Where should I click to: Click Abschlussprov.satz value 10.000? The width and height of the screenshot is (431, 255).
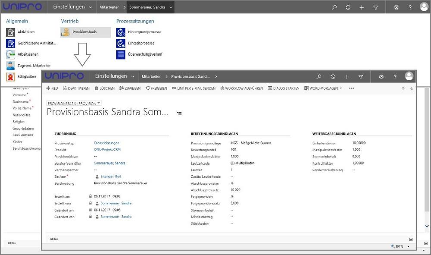point(235,190)
